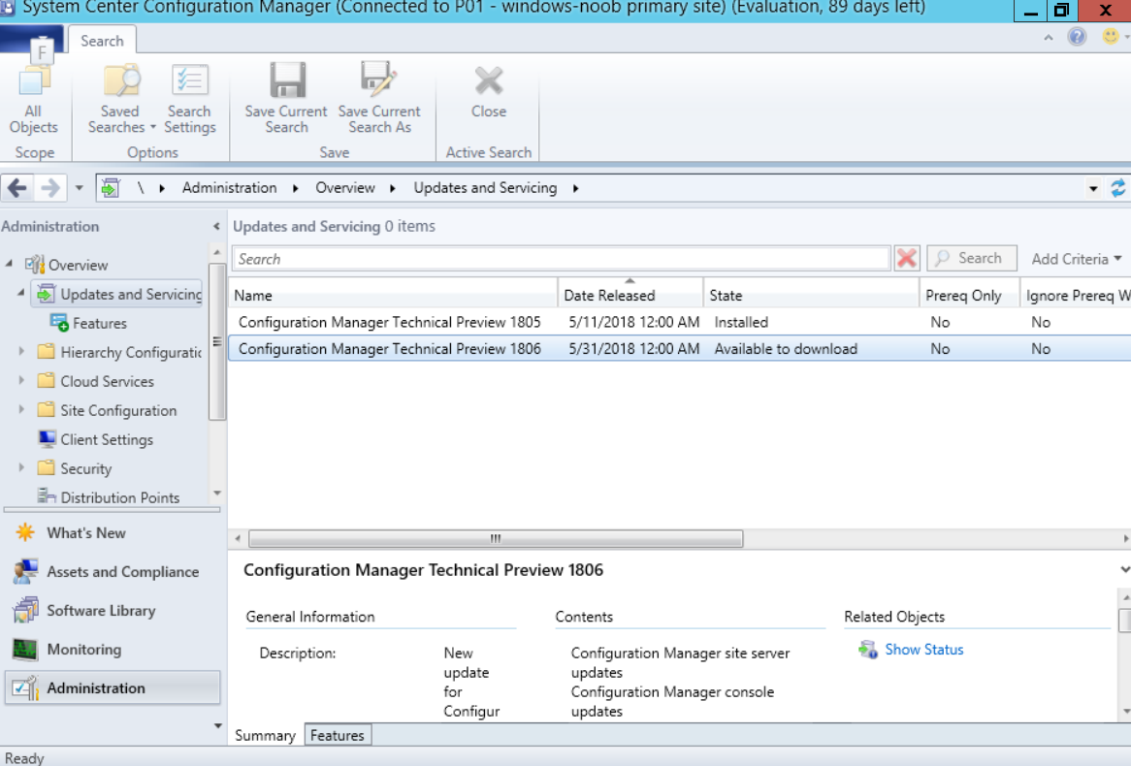The width and height of the screenshot is (1131, 766).
Task: Select the Search ribbon tab
Action: point(102,41)
